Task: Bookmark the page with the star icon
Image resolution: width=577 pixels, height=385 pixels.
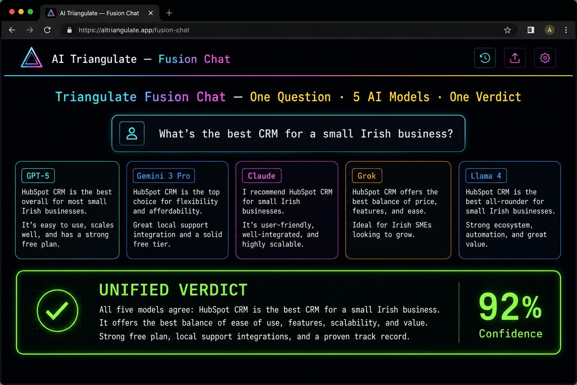Action: tap(508, 30)
